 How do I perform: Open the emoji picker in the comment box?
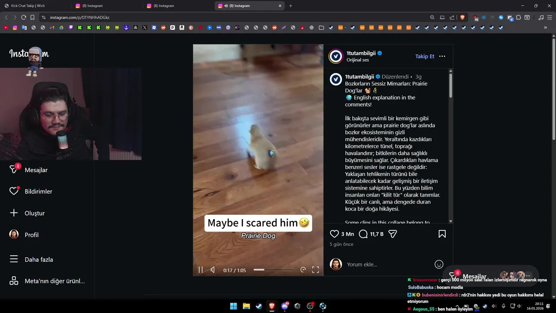click(x=439, y=264)
